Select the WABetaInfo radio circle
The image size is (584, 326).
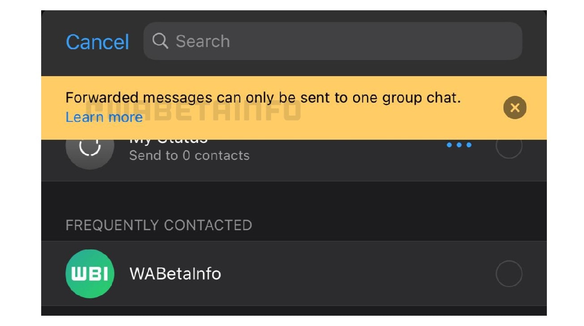509,274
